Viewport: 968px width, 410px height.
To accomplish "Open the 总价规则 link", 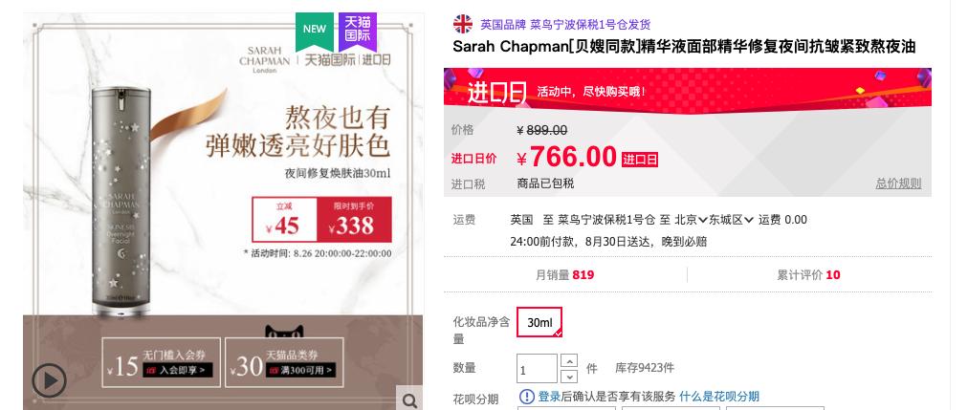I will click(x=898, y=183).
